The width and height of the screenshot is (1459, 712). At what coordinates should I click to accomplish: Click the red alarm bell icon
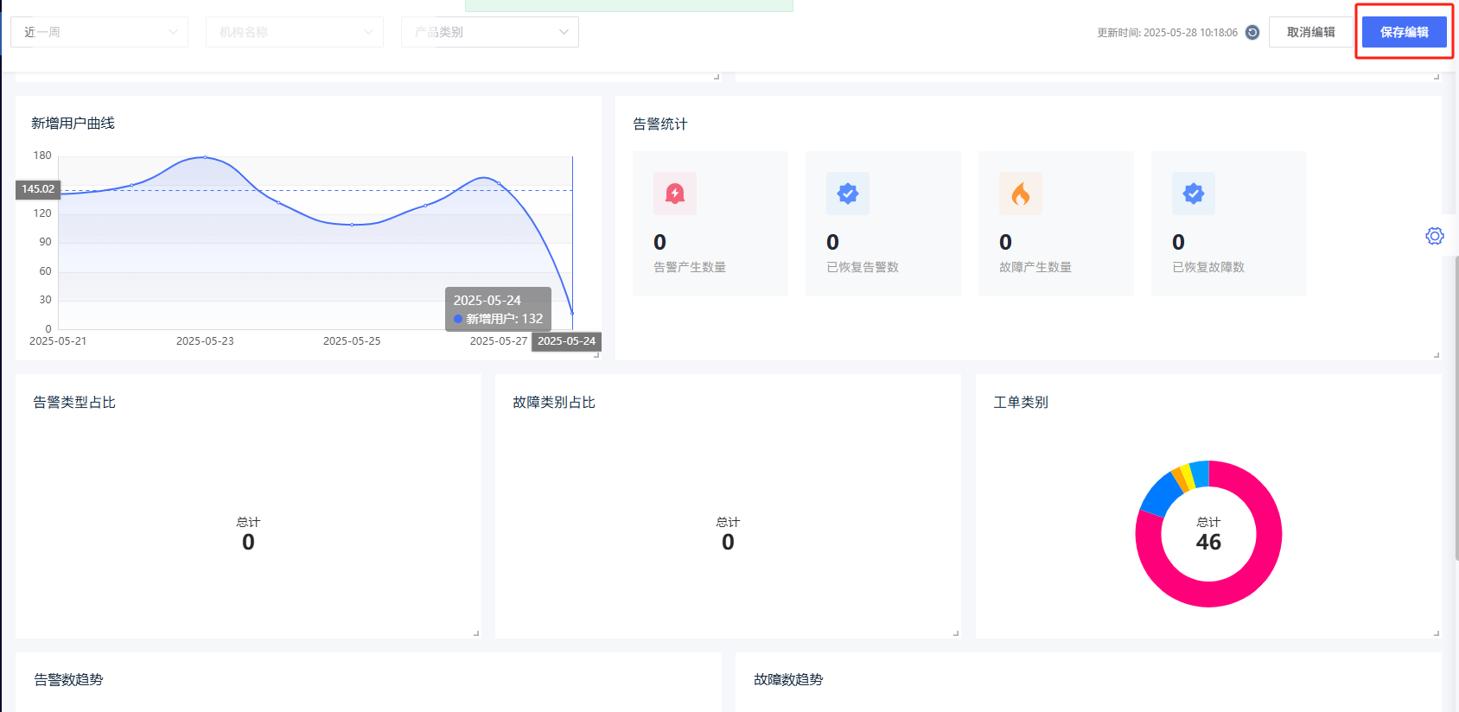(675, 194)
